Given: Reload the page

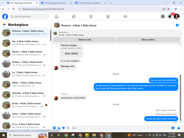Looking at the screenshot, I should (x=14, y=9).
